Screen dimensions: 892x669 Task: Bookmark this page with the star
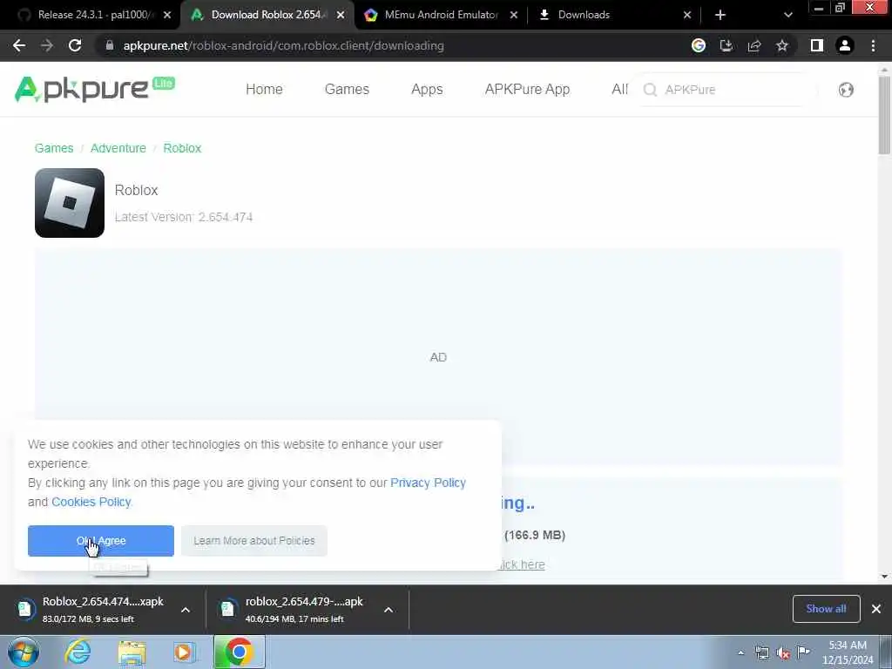point(782,45)
